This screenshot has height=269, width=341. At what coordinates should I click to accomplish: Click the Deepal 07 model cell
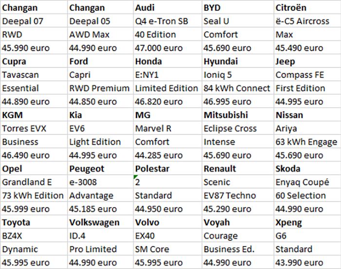(x=34, y=21)
